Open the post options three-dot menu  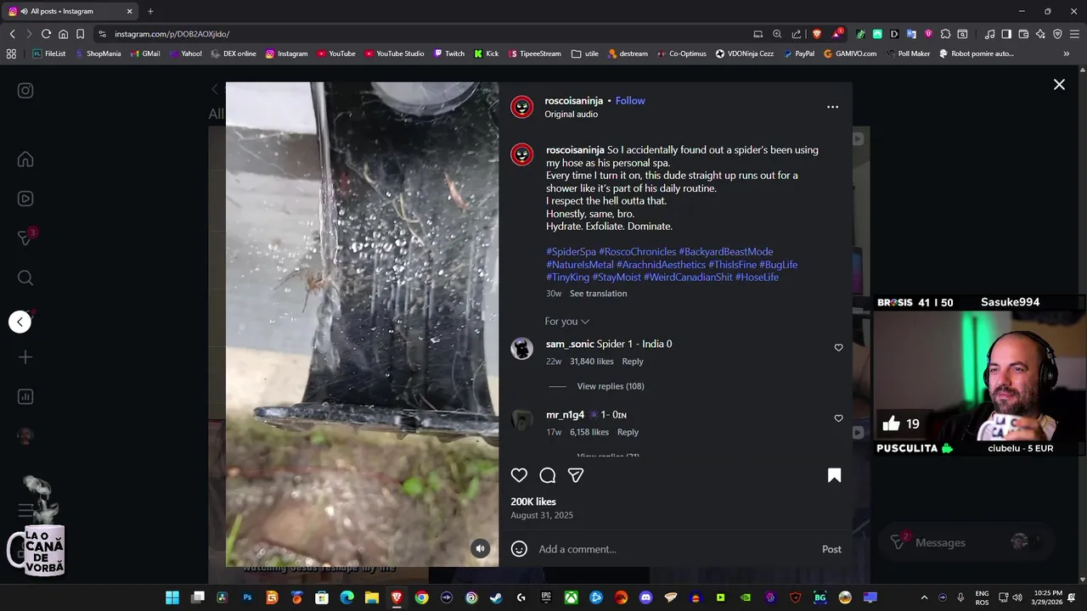point(832,107)
